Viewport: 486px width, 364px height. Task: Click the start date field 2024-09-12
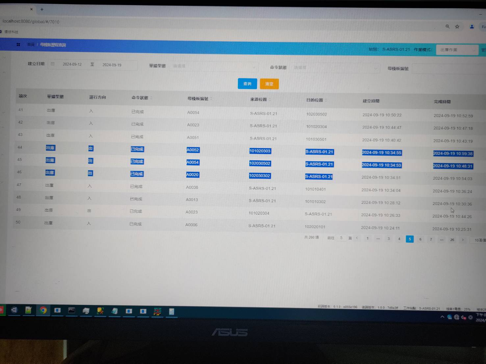(72, 64)
